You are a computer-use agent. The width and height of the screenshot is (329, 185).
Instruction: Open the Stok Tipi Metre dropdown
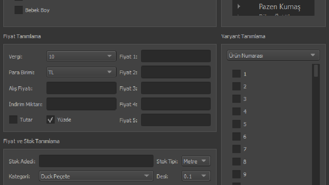pos(196,161)
